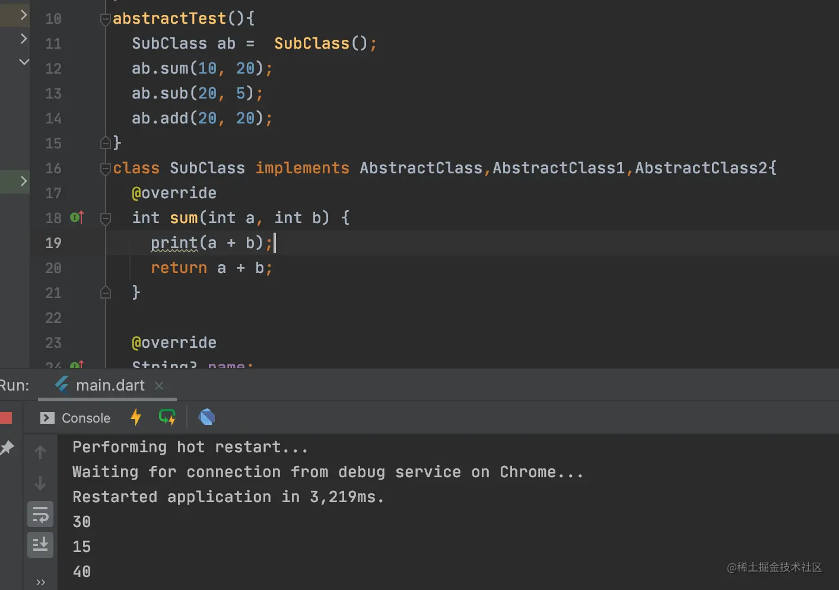Click line number 22 in gutter

53,318
